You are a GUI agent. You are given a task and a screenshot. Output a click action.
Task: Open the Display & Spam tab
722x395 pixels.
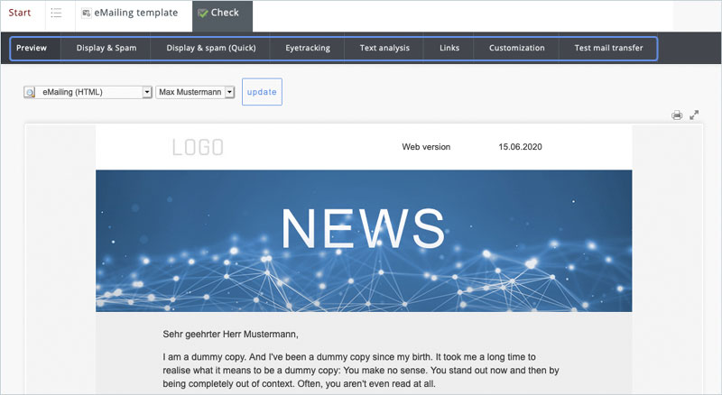pos(106,48)
